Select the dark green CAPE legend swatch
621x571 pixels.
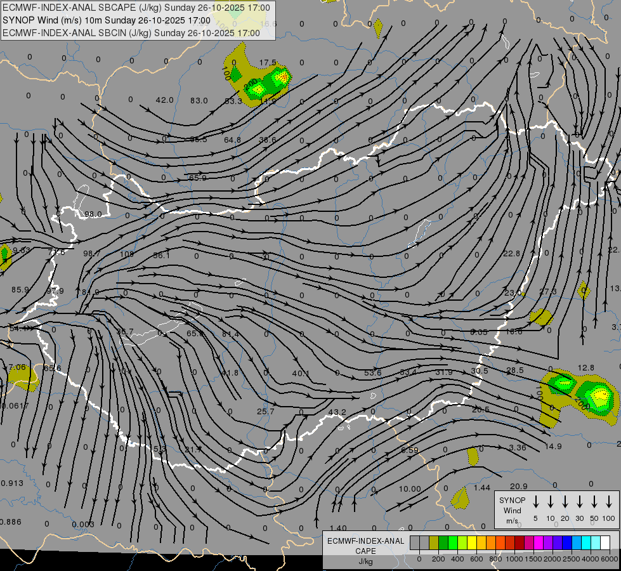[443, 542]
